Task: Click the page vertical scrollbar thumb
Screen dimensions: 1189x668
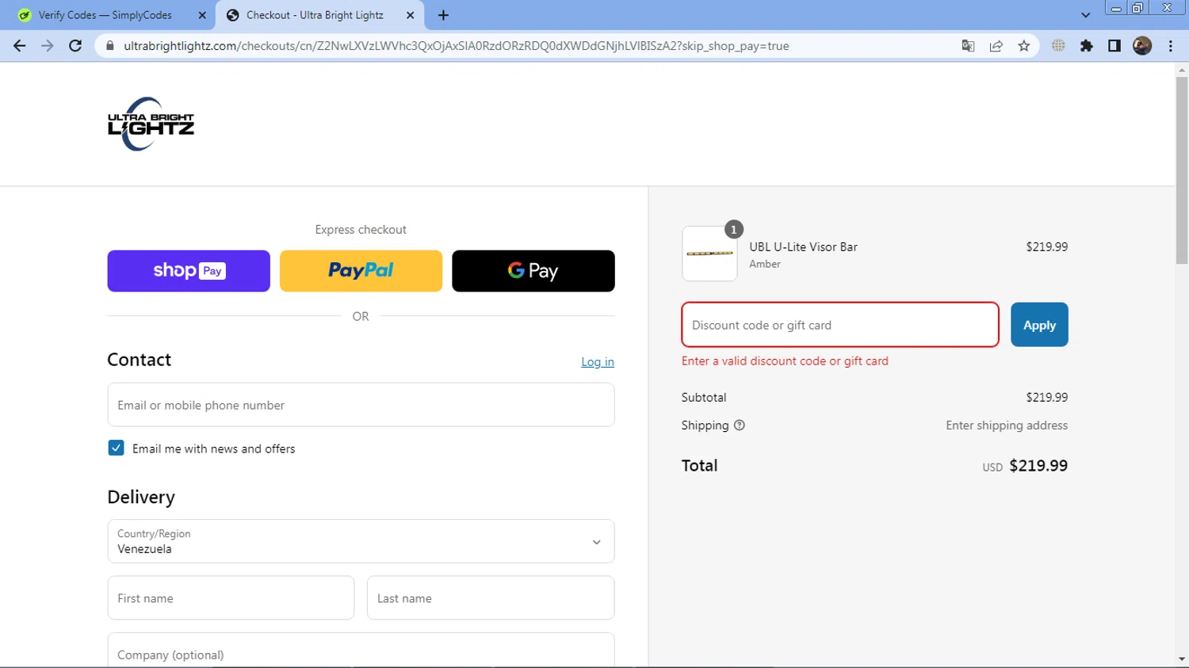Action: (1182, 170)
